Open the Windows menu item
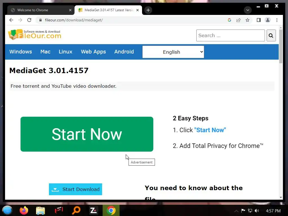 coord(21,52)
